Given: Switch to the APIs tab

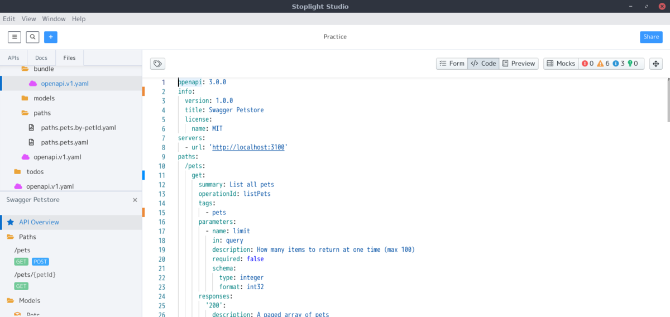Looking at the screenshot, I should click(x=13, y=58).
